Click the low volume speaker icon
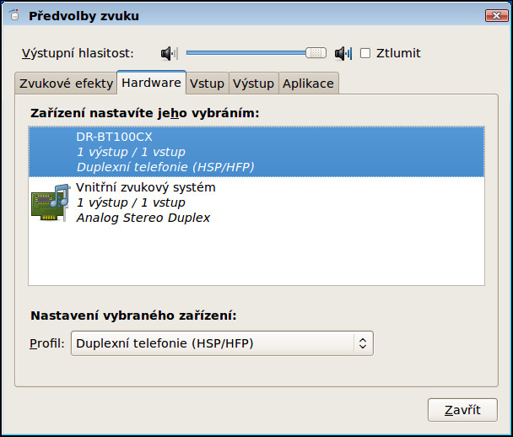 (x=170, y=53)
